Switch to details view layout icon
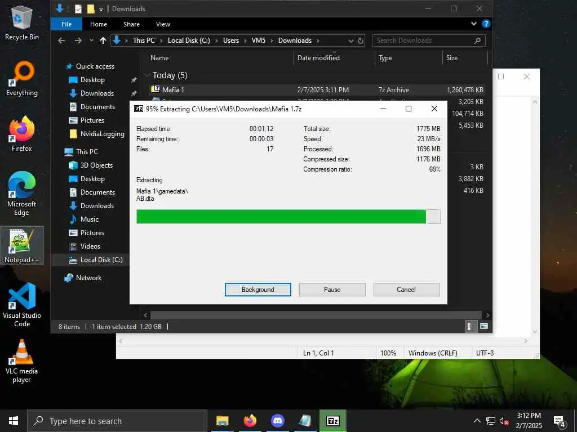Screen dimensions: 577x432 (x=469, y=326)
